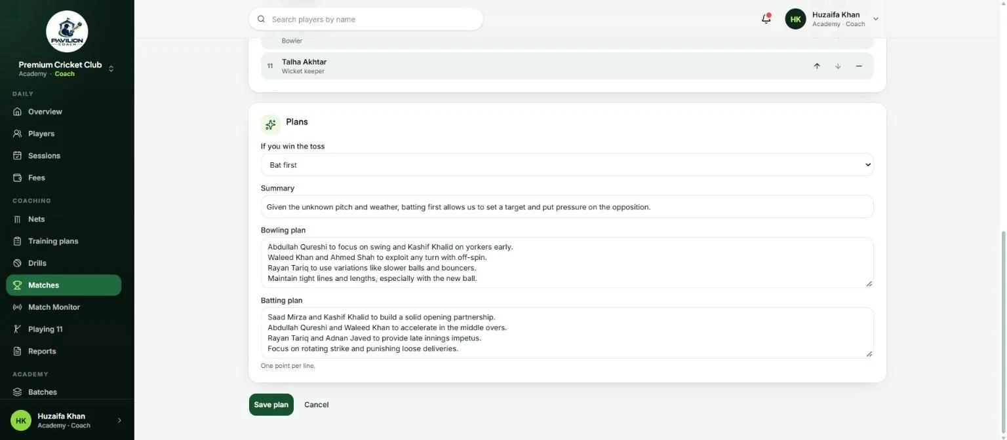Viewport: 1007px width, 440px height.
Task: Open Playing 11 in the sidebar
Action: coord(64,329)
